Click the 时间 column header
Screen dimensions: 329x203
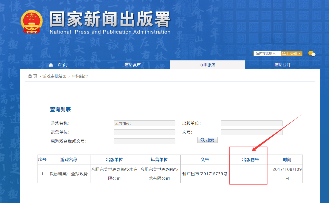tap(287, 160)
